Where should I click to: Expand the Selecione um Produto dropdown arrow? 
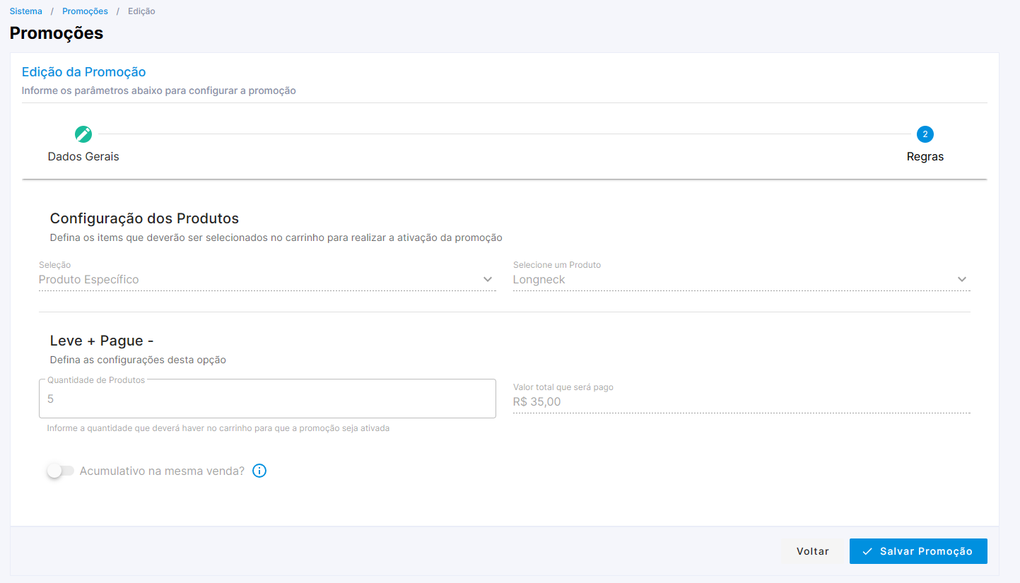(962, 279)
